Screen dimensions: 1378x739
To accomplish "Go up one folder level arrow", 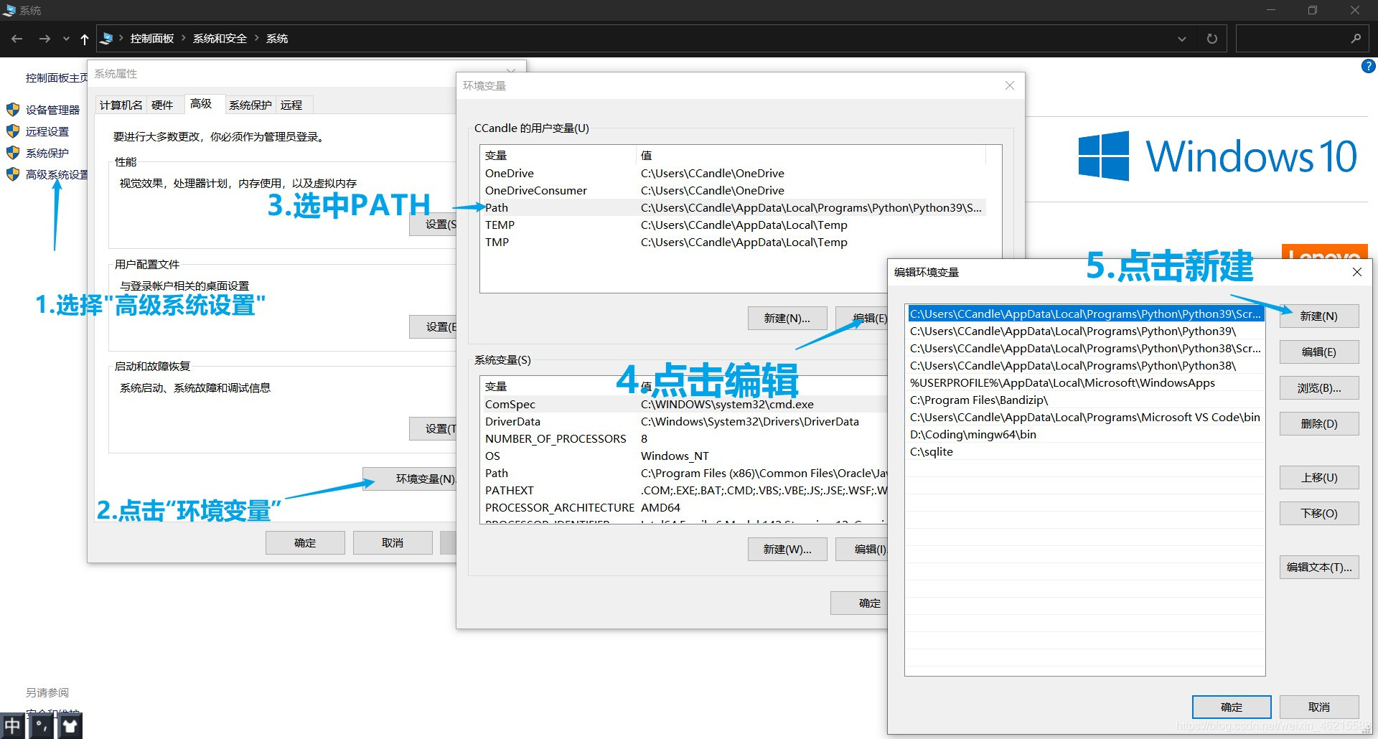I will click(85, 39).
